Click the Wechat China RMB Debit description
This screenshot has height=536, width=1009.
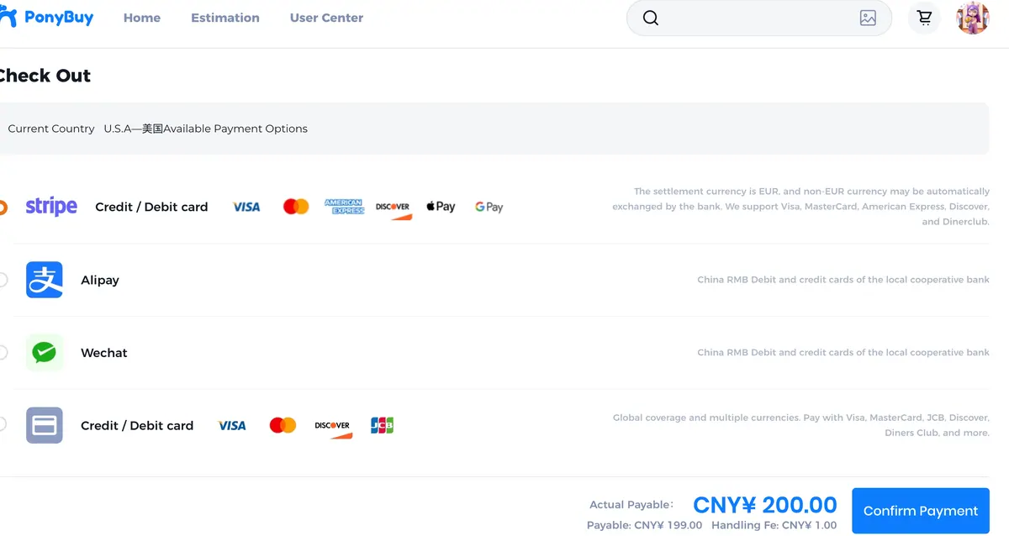843,353
